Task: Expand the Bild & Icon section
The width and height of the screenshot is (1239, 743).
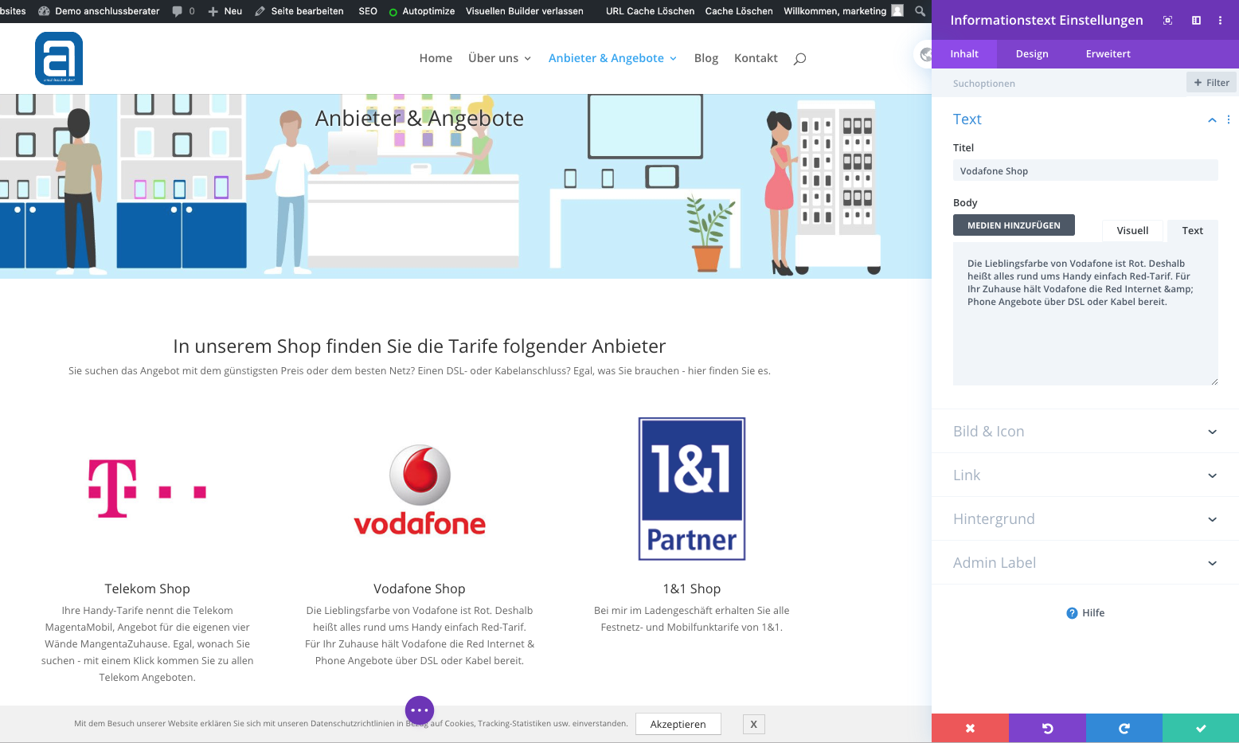Action: 1085,431
